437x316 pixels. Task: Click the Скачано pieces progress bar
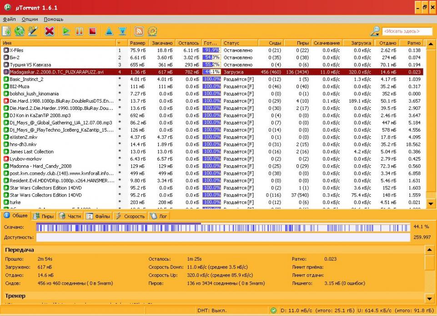223,227
